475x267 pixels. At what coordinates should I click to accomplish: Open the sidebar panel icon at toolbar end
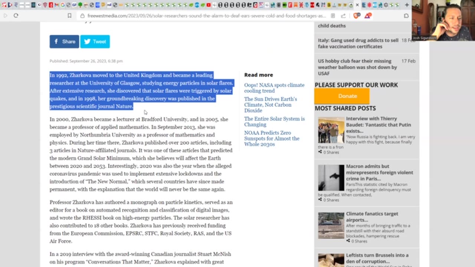(x=406, y=16)
